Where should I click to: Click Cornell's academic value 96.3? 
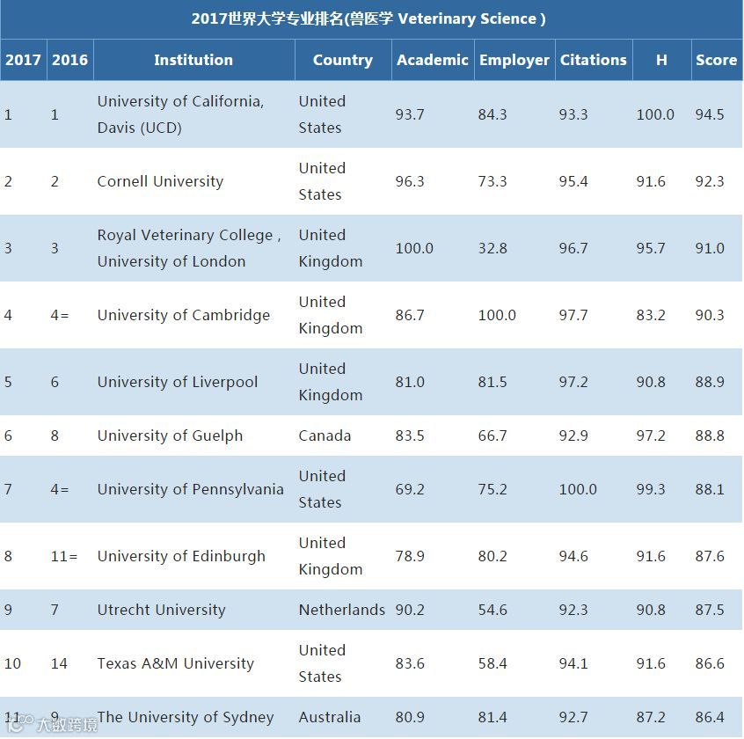point(410,181)
